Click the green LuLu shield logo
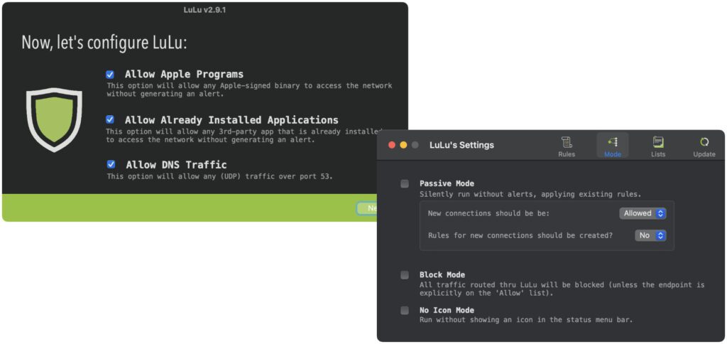Image resolution: width=727 pixels, height=344 pixels. [54, 119]
